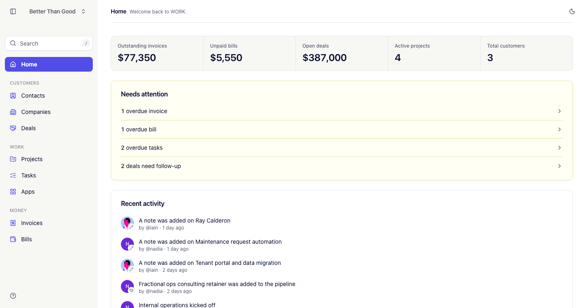Click the Outstanding invoices $77,350 card
This screenshot has height=308, width=586.
(x=157, y=53)
